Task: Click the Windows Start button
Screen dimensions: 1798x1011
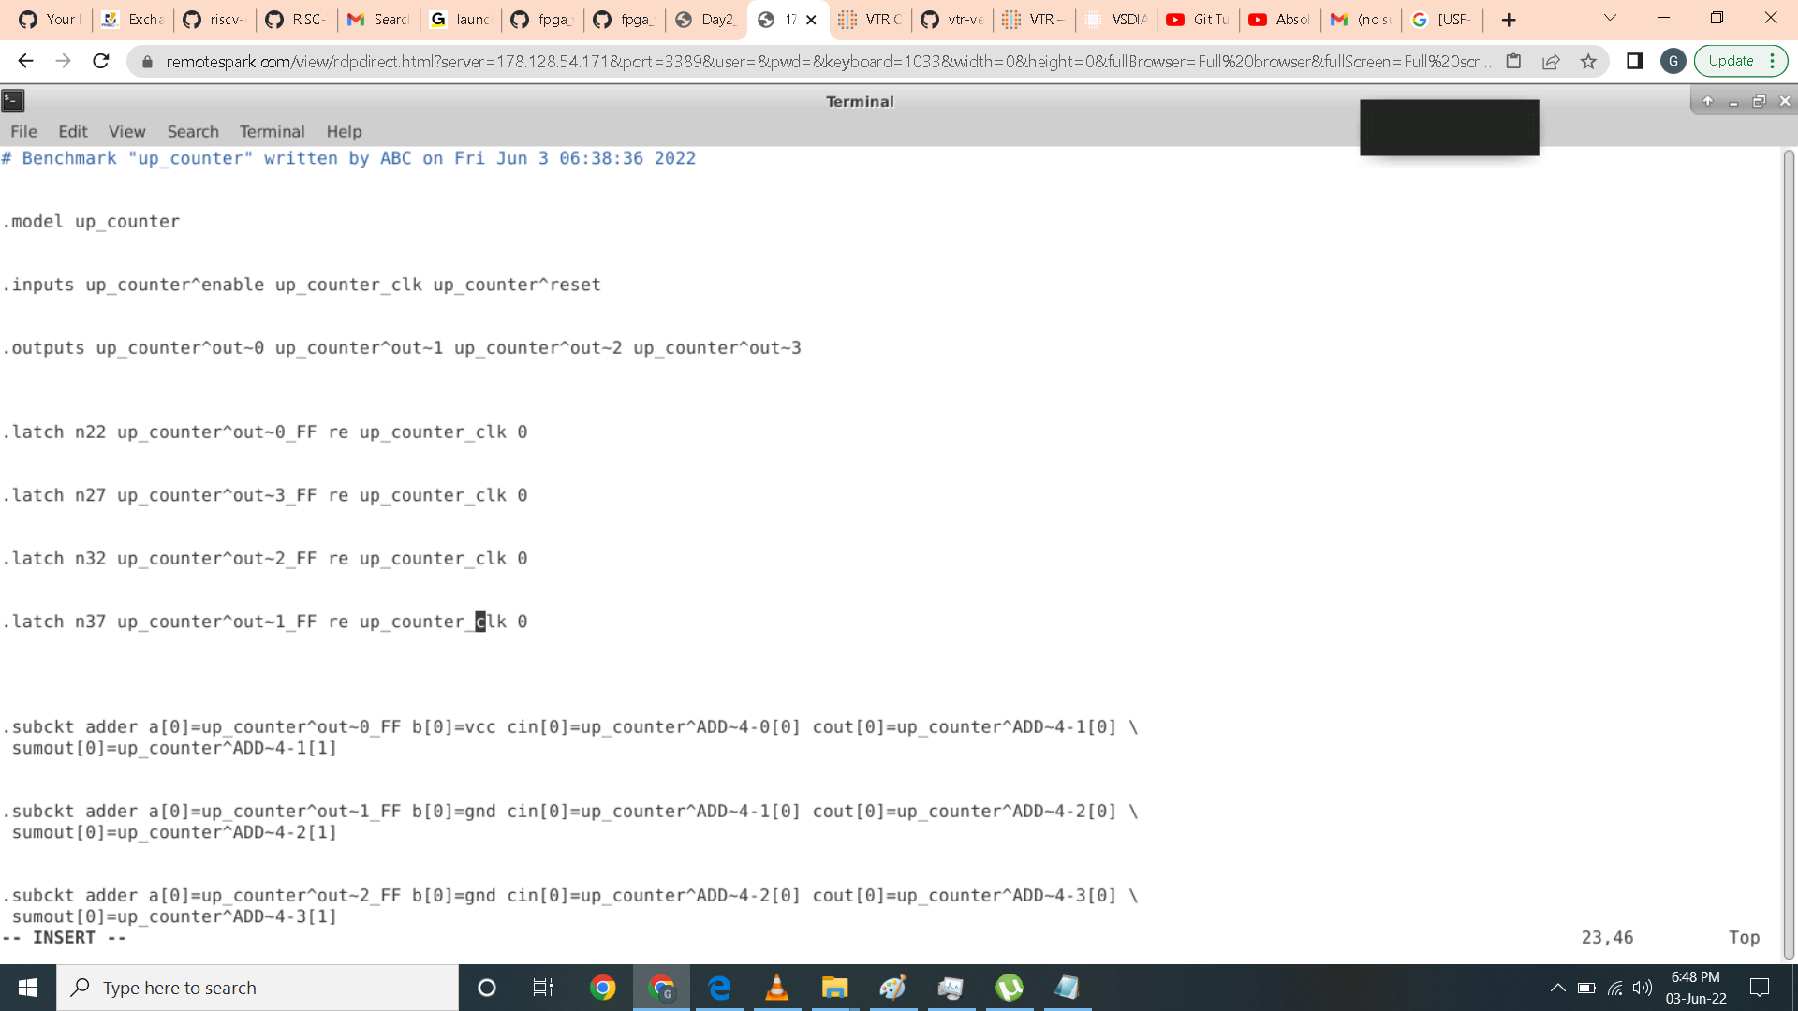Action: [28, 988]
